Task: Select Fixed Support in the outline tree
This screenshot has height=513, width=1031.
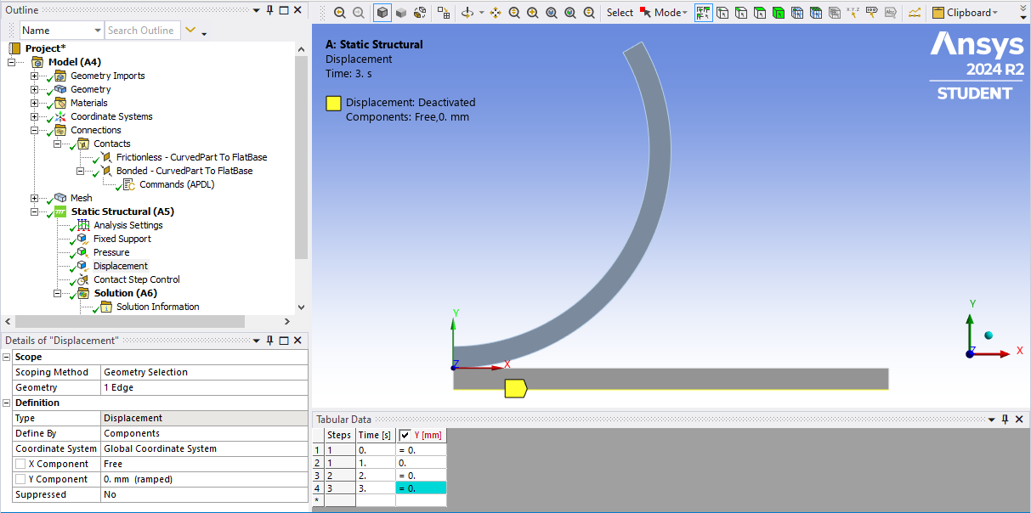Action: click(122, 239)
